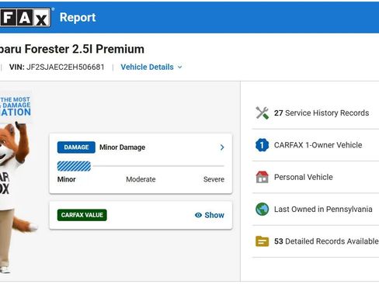Click the Forester 2.5I Premium title
This screenshot has width=379, height=284.
(x=72, y=49)
